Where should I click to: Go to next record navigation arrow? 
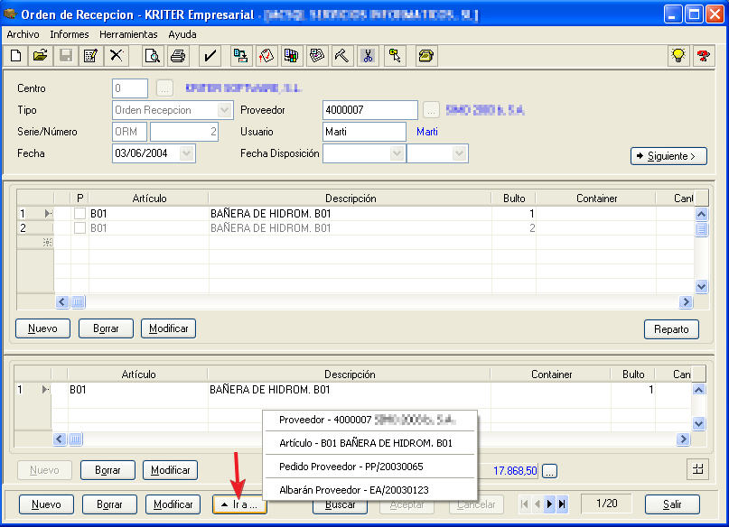[x=549, y=504]
